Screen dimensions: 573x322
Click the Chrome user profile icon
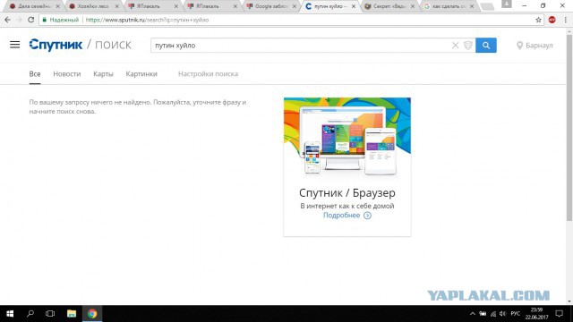pyautogui.click(x=506, y=4)
